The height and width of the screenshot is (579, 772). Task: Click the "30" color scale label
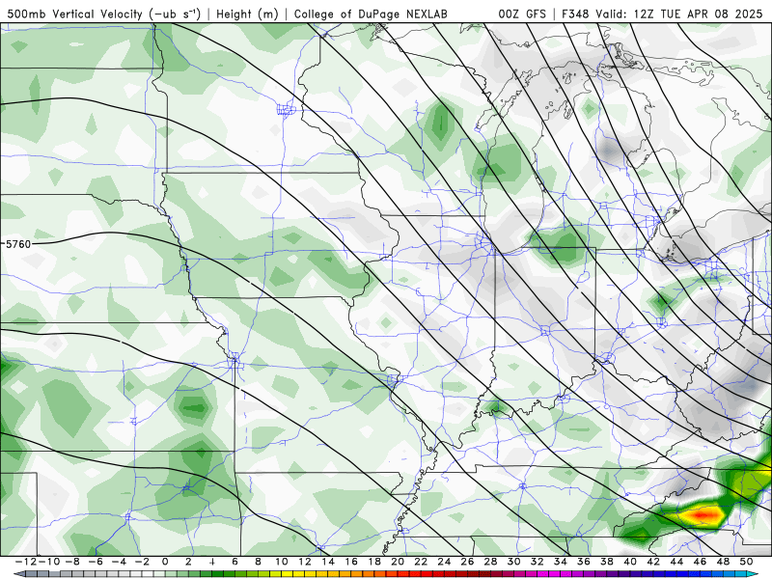pos(514,562)
